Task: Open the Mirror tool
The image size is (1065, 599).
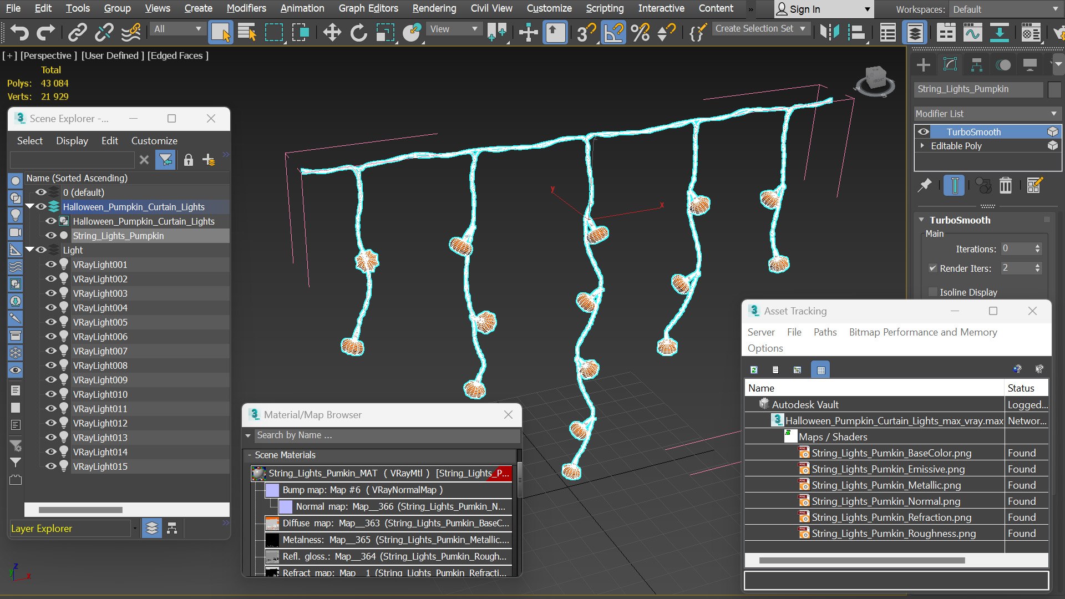Action: [829, 33]
